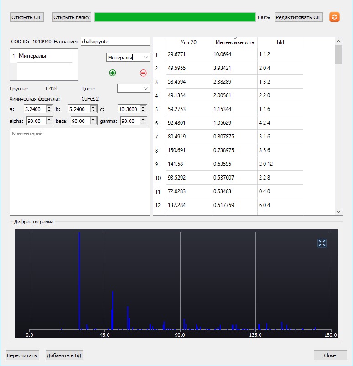This screenshot has width=353, height=366.
Task: Click Открыть CIF button
Action: (x=27, y=17)
